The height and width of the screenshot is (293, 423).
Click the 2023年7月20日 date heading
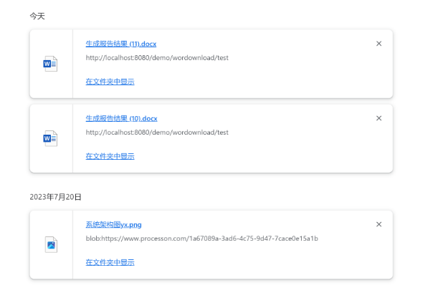point(55,197)
